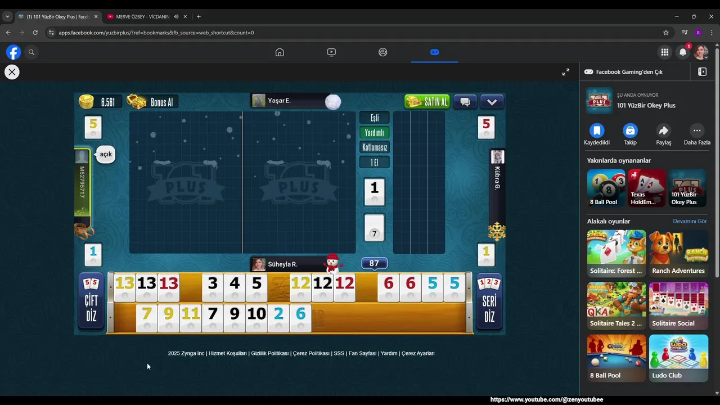Open Ludo Club game card
The image size is (720, 405).
[x=678, y=358]
